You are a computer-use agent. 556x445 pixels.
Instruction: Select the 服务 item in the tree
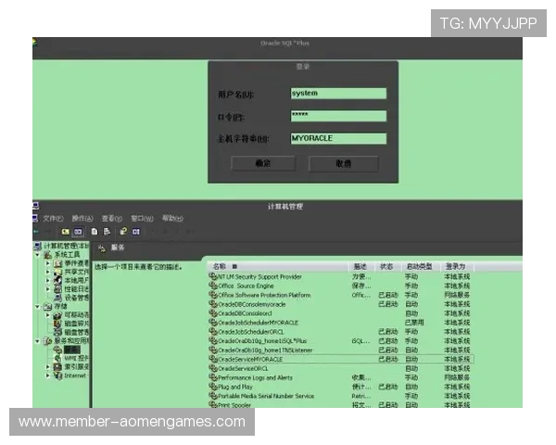click(71, 350)
